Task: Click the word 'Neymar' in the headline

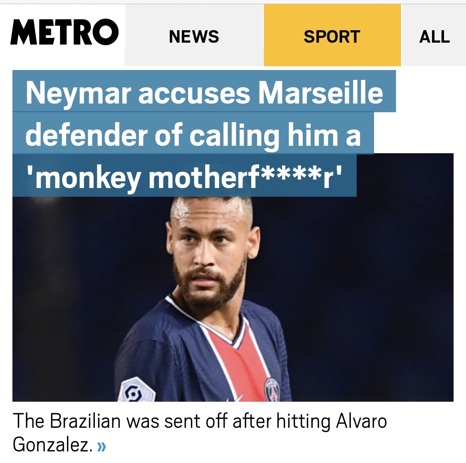Action: click(x=78, y=92)
